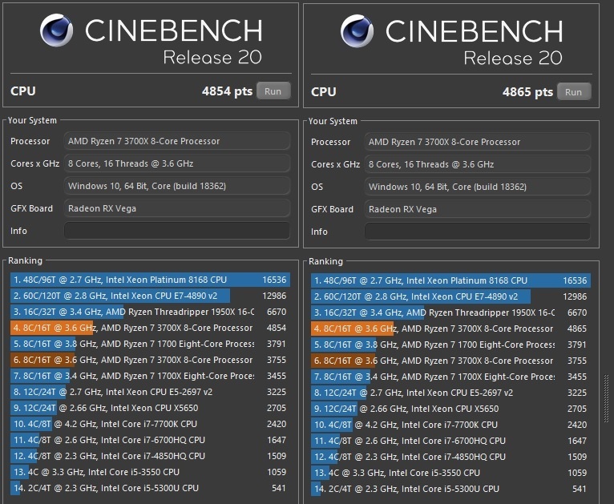The height and width of the screenshot is (504, 614).
Task: Click OS field in right window
Action: (x=478, y=187)
